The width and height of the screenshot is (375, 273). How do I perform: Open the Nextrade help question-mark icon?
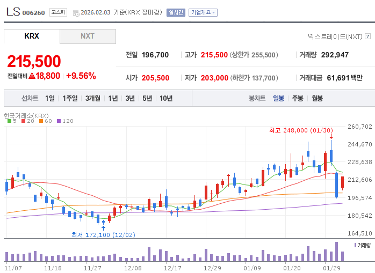368,36
